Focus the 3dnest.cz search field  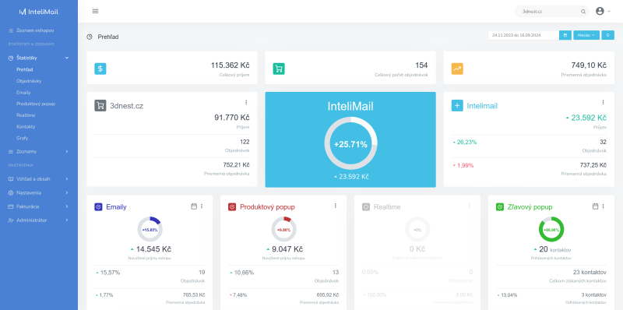tap(551, 12)
